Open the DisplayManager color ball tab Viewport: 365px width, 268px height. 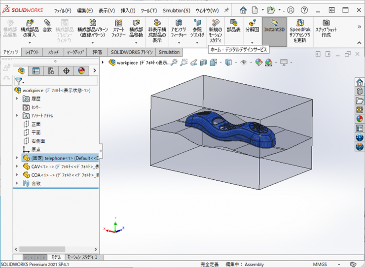click(81, 71)
